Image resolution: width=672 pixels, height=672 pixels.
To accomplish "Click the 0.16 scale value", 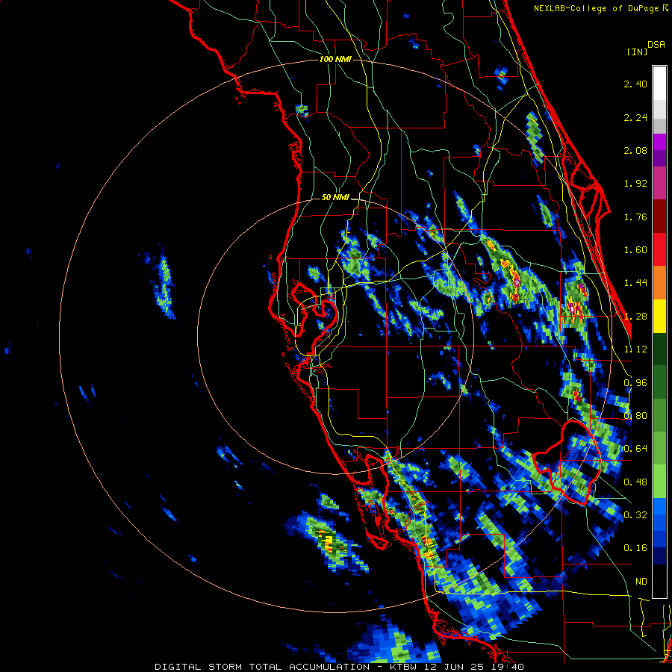I will point(635,548).
